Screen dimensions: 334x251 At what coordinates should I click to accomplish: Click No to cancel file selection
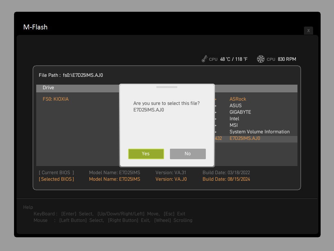188,154
